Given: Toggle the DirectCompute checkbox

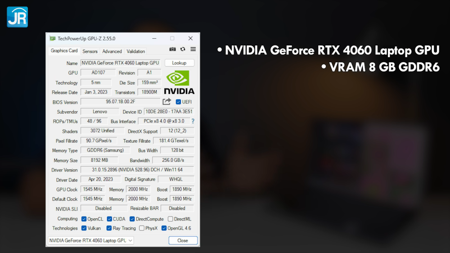Looking at the screenshot, I should pyautogui.click(x=132, y=219).
